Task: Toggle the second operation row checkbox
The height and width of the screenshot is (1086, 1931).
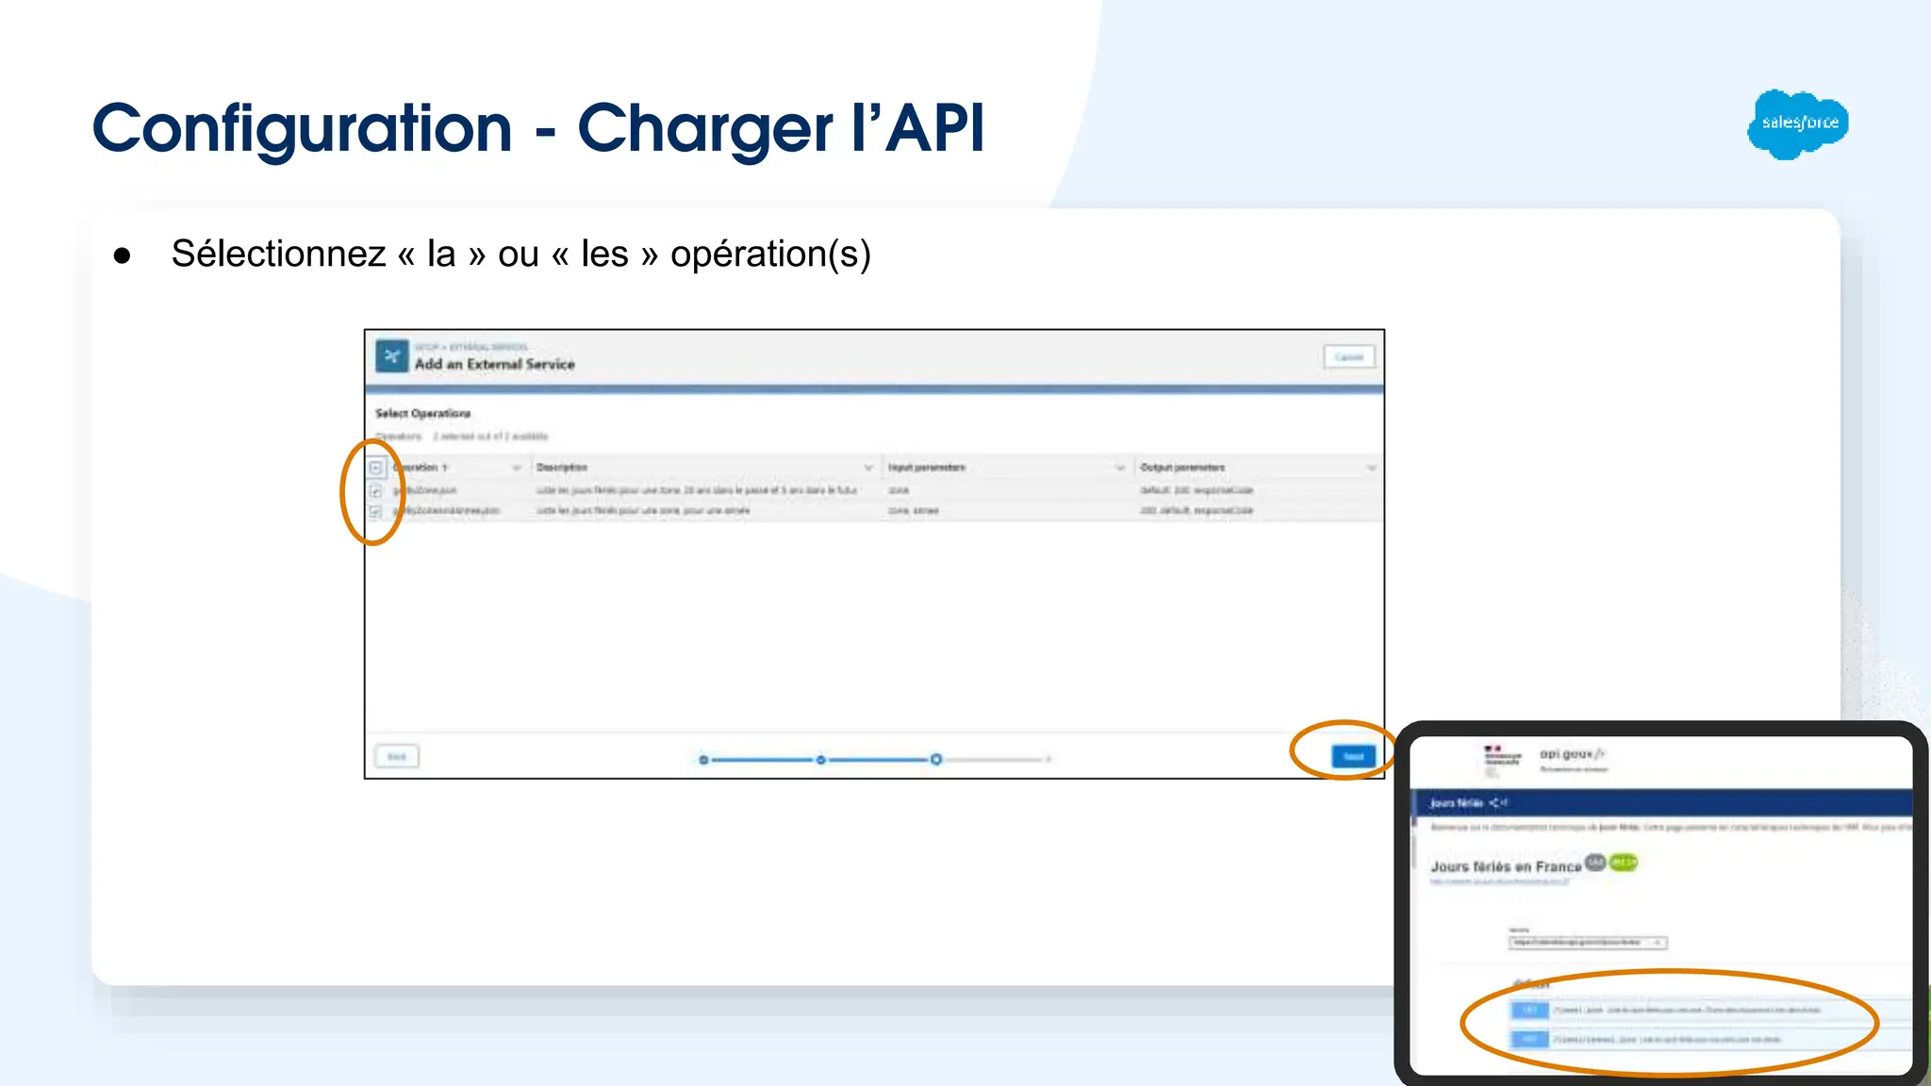Action: pos(375,511)
